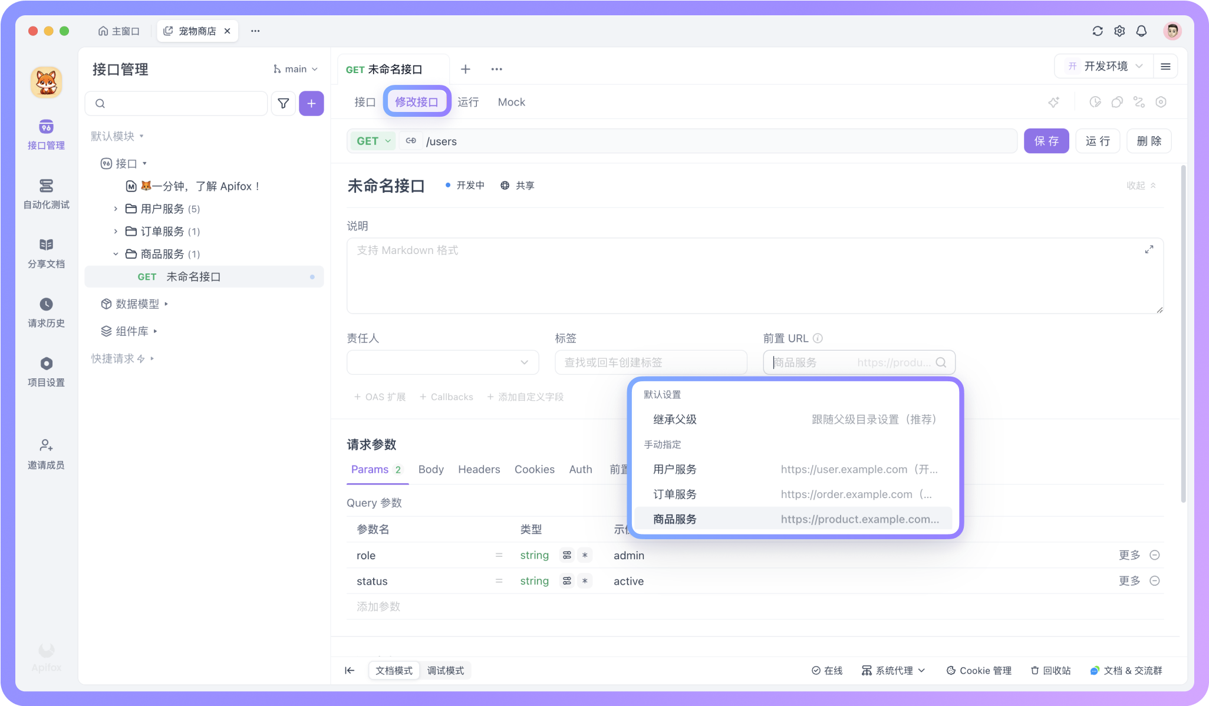The height and width of the screenshot is (706, 1209).
Task: Click the purple plus add button
Action: coord(311,104)
